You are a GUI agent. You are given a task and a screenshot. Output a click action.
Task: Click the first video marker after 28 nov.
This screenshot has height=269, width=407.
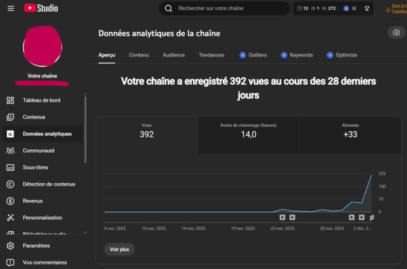click(352, 218)
